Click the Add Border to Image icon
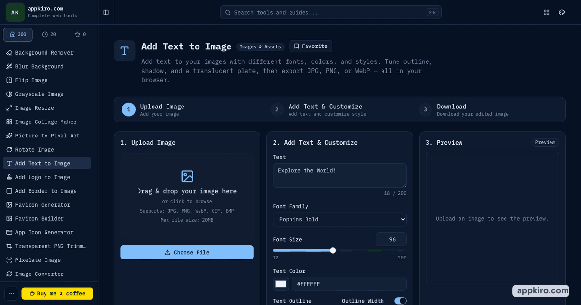The height and width of the screenshot is (305, 581). tap(9, 191)
